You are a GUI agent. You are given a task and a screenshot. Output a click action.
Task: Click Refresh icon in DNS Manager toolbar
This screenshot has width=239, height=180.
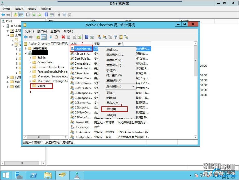(x=34, y=15)
